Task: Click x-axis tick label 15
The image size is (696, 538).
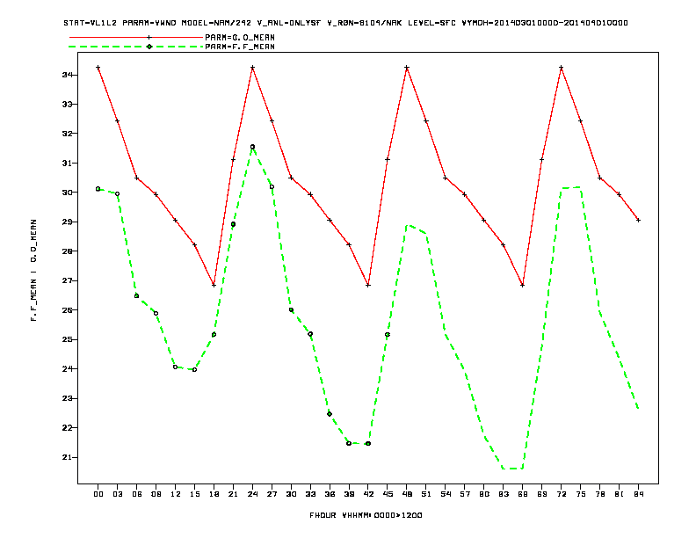Action: [194, 494]
